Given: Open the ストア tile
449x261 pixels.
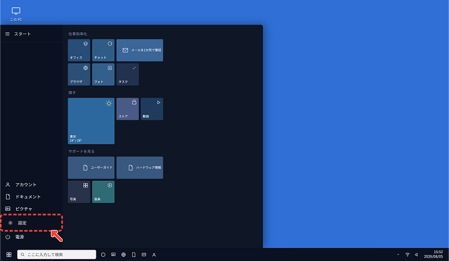Looking at the screenshot, I should pyautogui.click(x=128, y=109).
